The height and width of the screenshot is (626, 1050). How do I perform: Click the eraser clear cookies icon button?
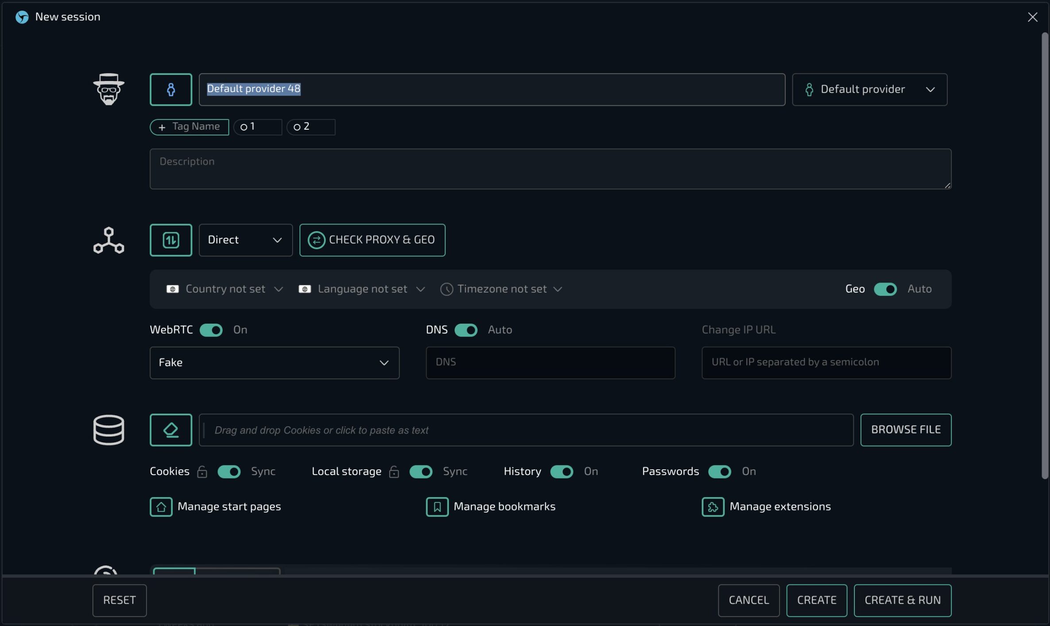171,430
